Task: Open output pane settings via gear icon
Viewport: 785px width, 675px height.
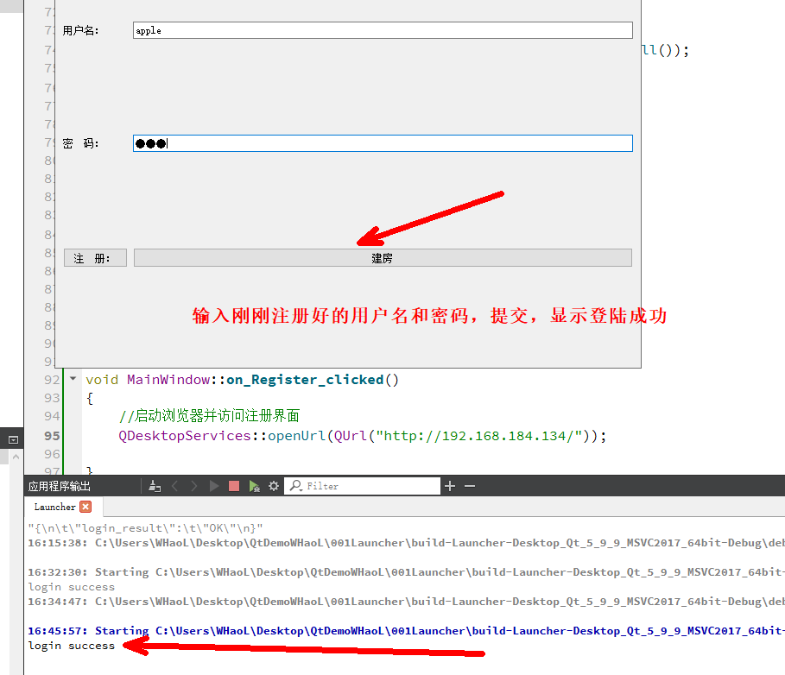Action: [x=274, y=486]
